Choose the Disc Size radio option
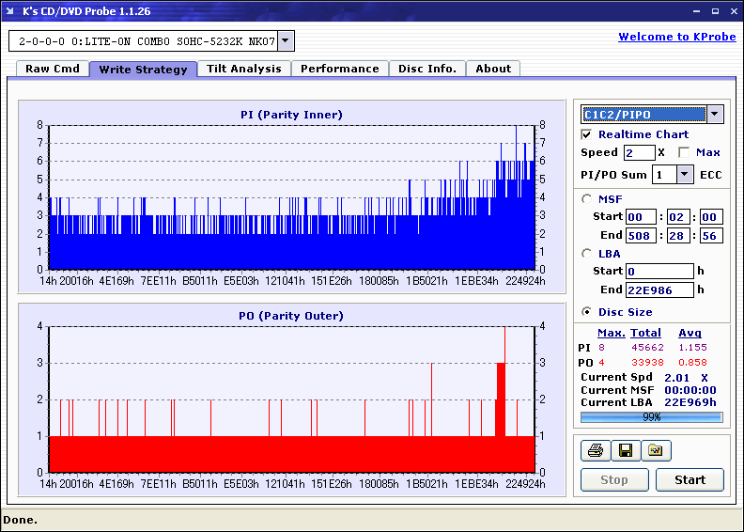Image resolution: width=744 pixels, height=532 pixels. pyautogui.click(x=587, y=312)
